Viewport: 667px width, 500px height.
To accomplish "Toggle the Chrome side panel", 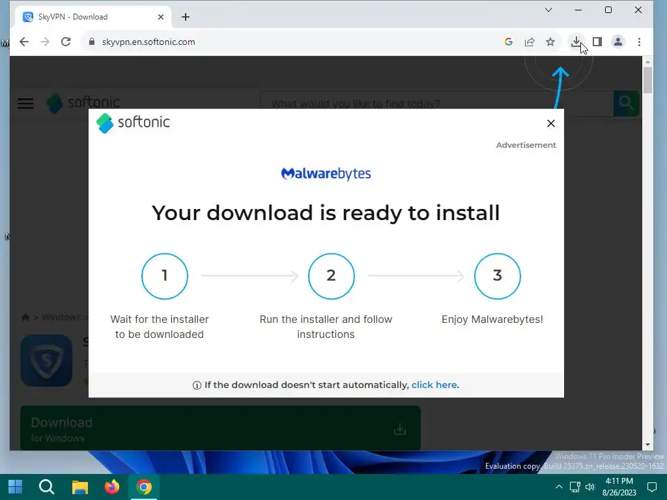I will pos(597,42).
